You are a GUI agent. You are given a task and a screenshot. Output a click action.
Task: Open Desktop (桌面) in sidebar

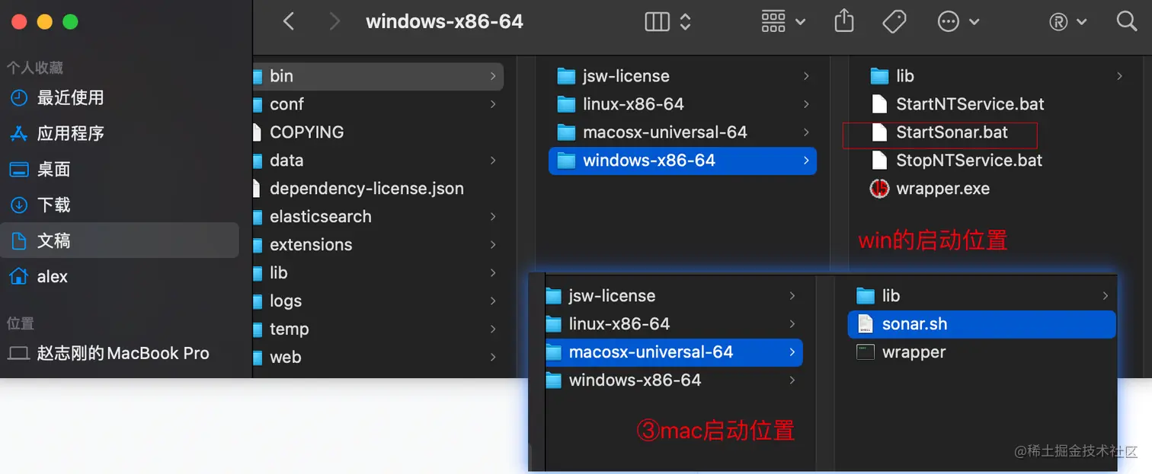pyautogui.click(x=120, y=169)
